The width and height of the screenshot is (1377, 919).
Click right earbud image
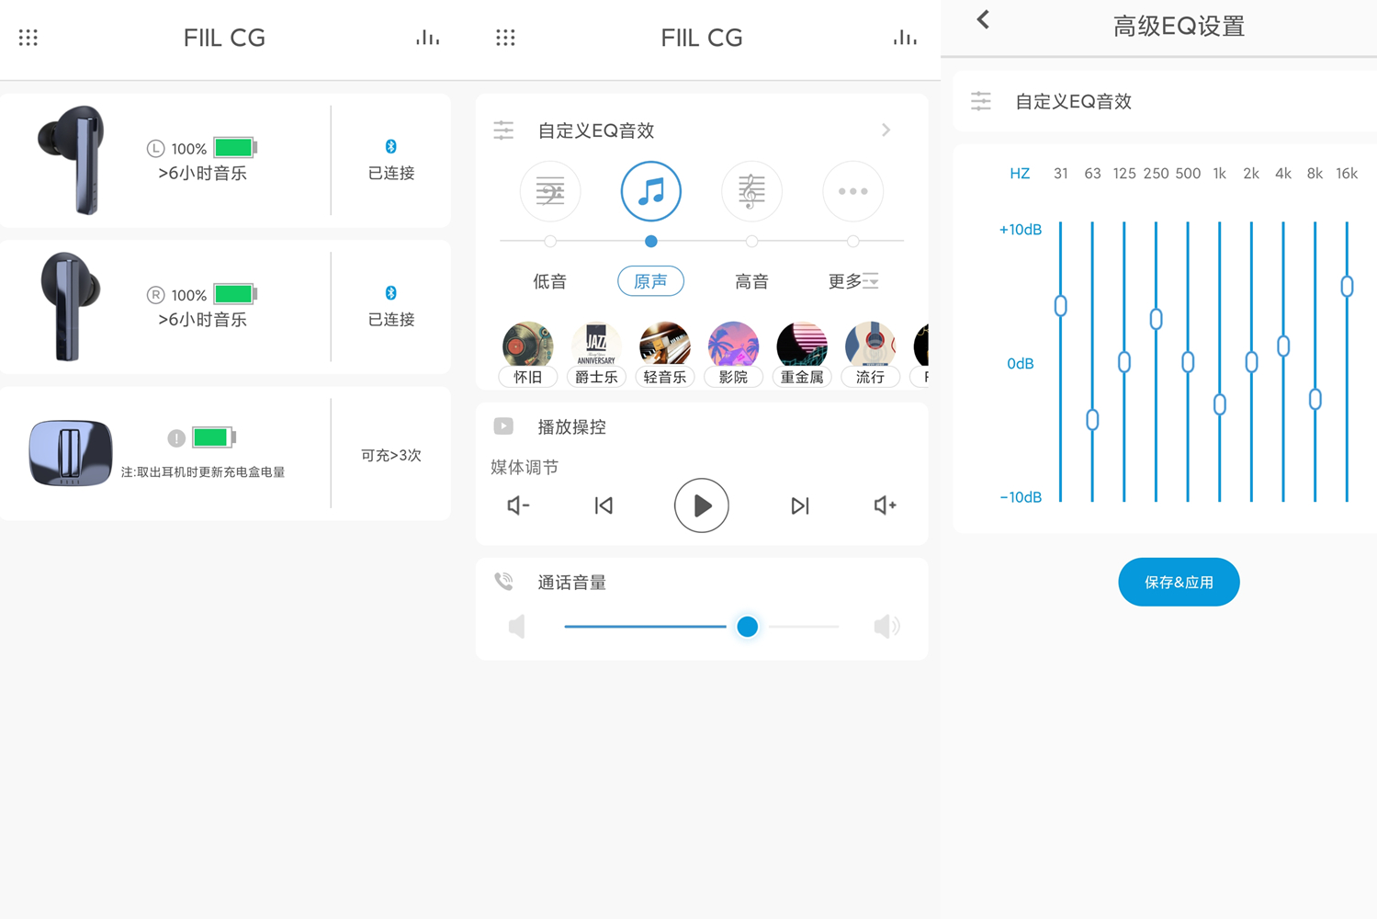pos(70,306)
